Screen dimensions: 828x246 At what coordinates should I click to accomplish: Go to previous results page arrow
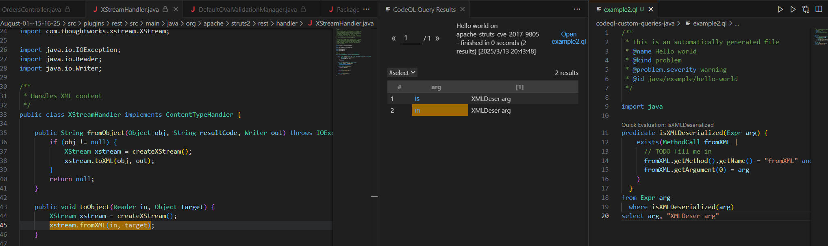[x=393, y=39]
